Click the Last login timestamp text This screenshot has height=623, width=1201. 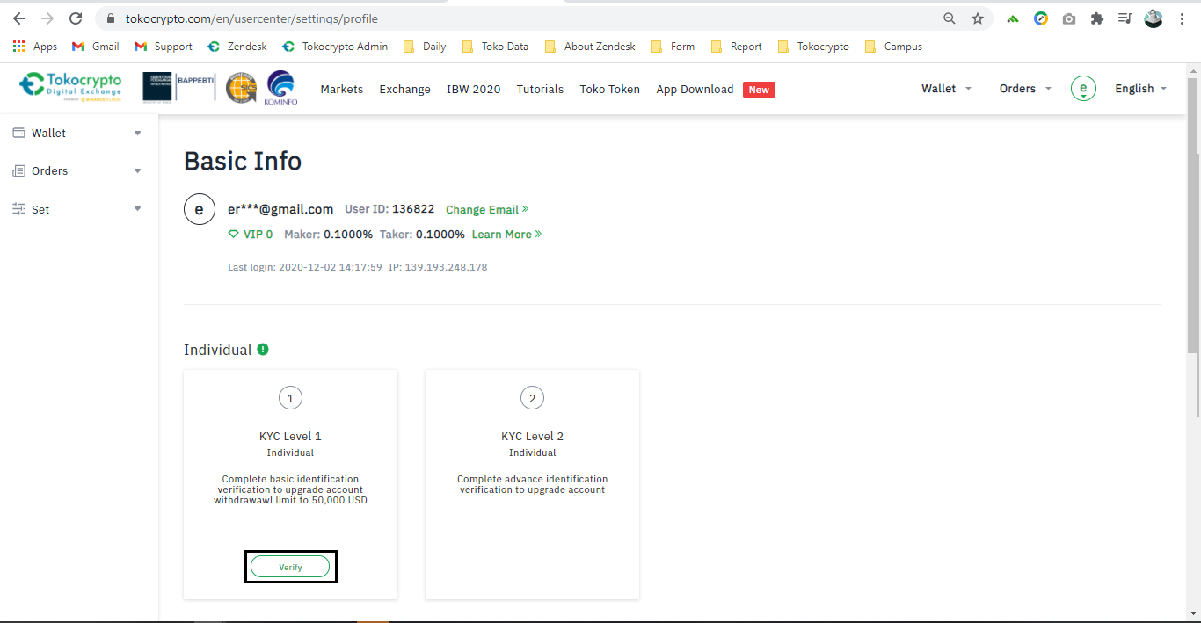click(305, 267)
